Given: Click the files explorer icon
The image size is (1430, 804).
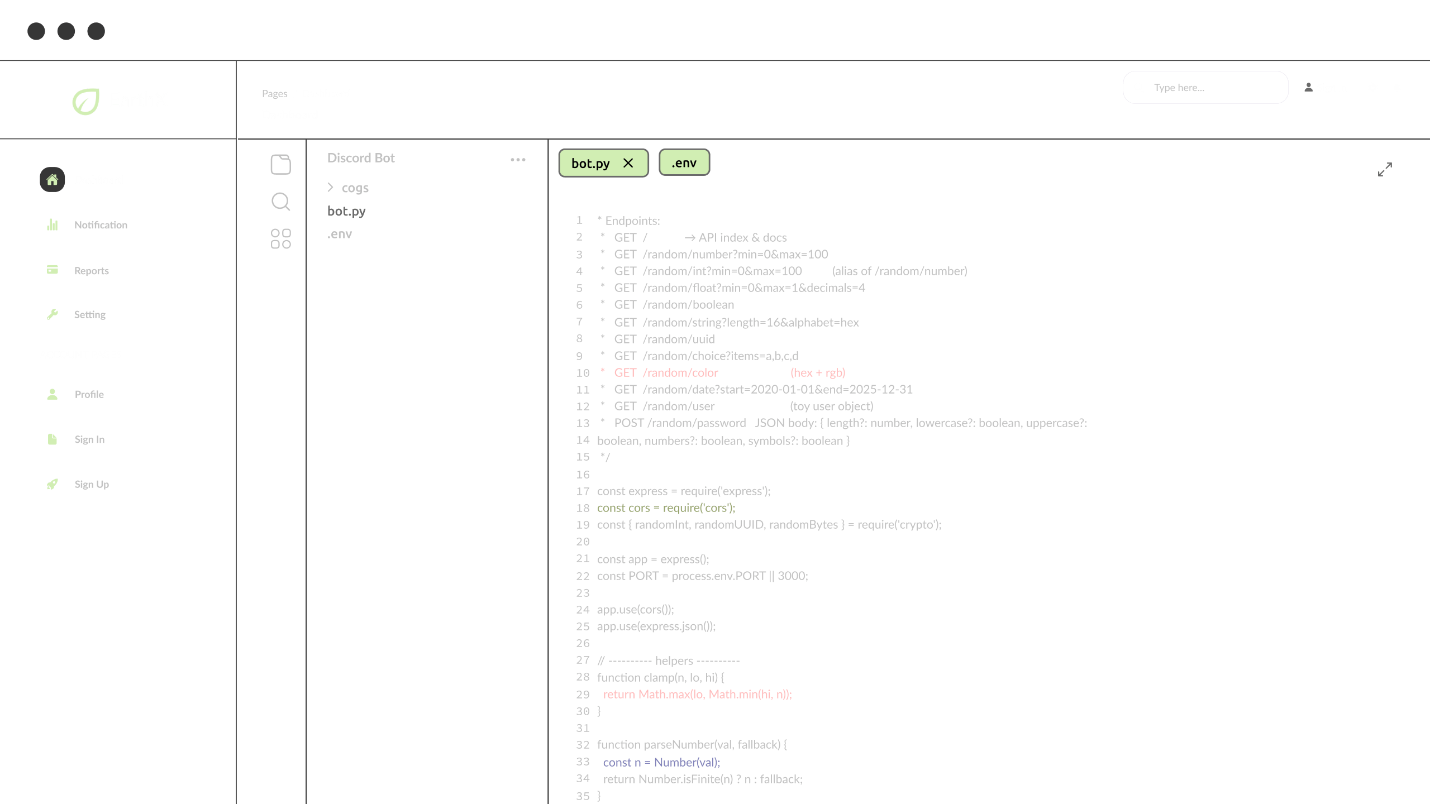Looking at the screenshot, I should 280,164.
